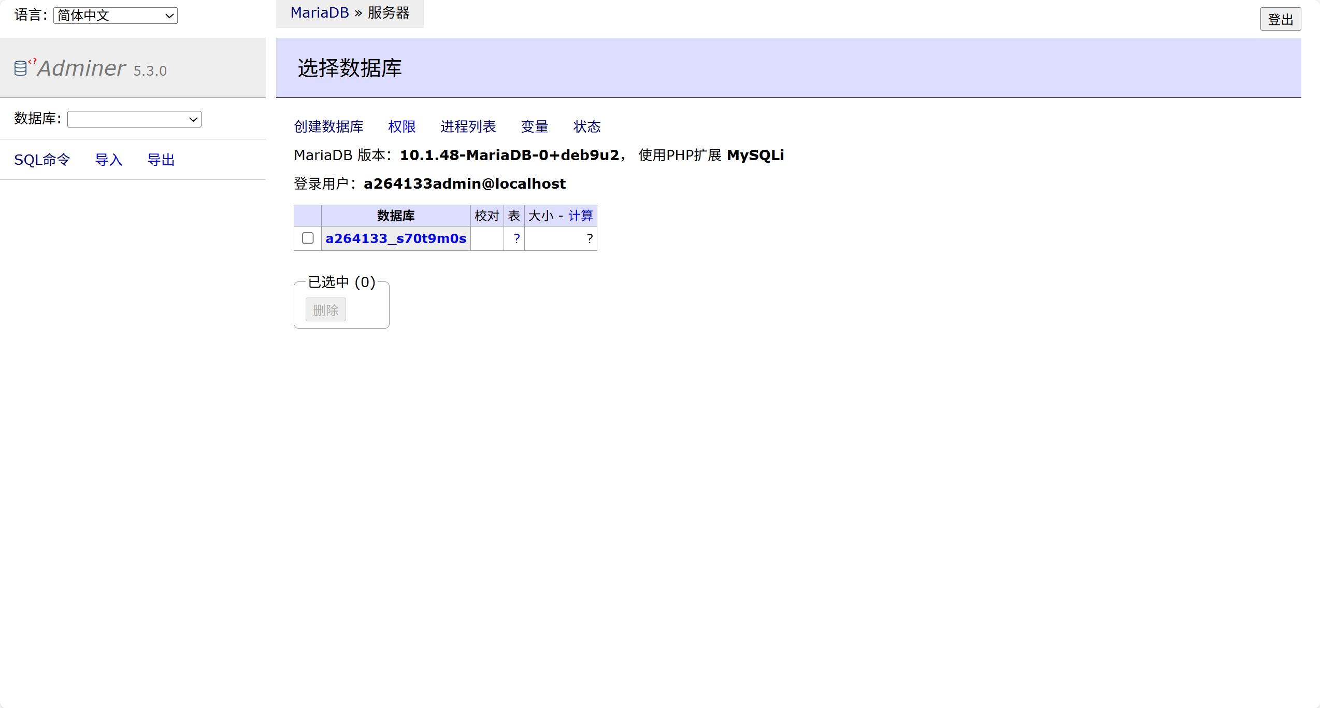
Task: Click the MariaDB breadcrumb link
Action: [320, 13]
